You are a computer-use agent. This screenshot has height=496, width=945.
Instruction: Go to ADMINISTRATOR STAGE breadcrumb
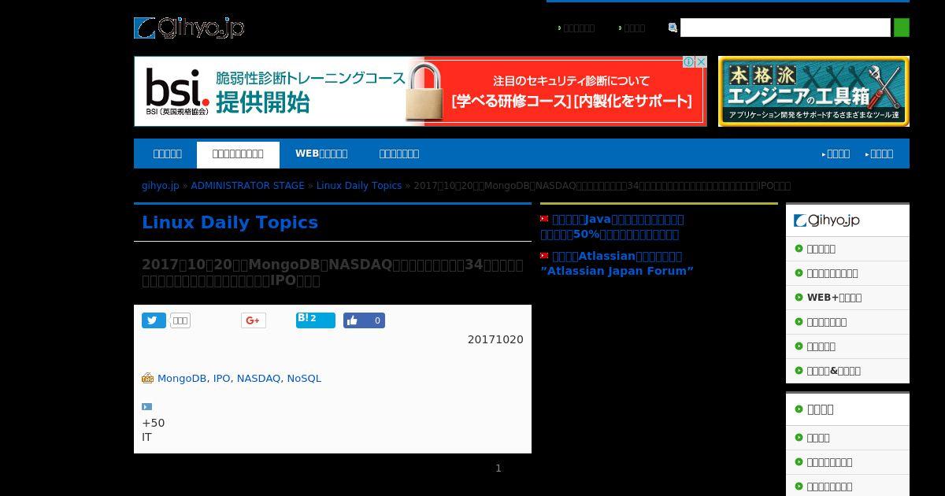247,186
